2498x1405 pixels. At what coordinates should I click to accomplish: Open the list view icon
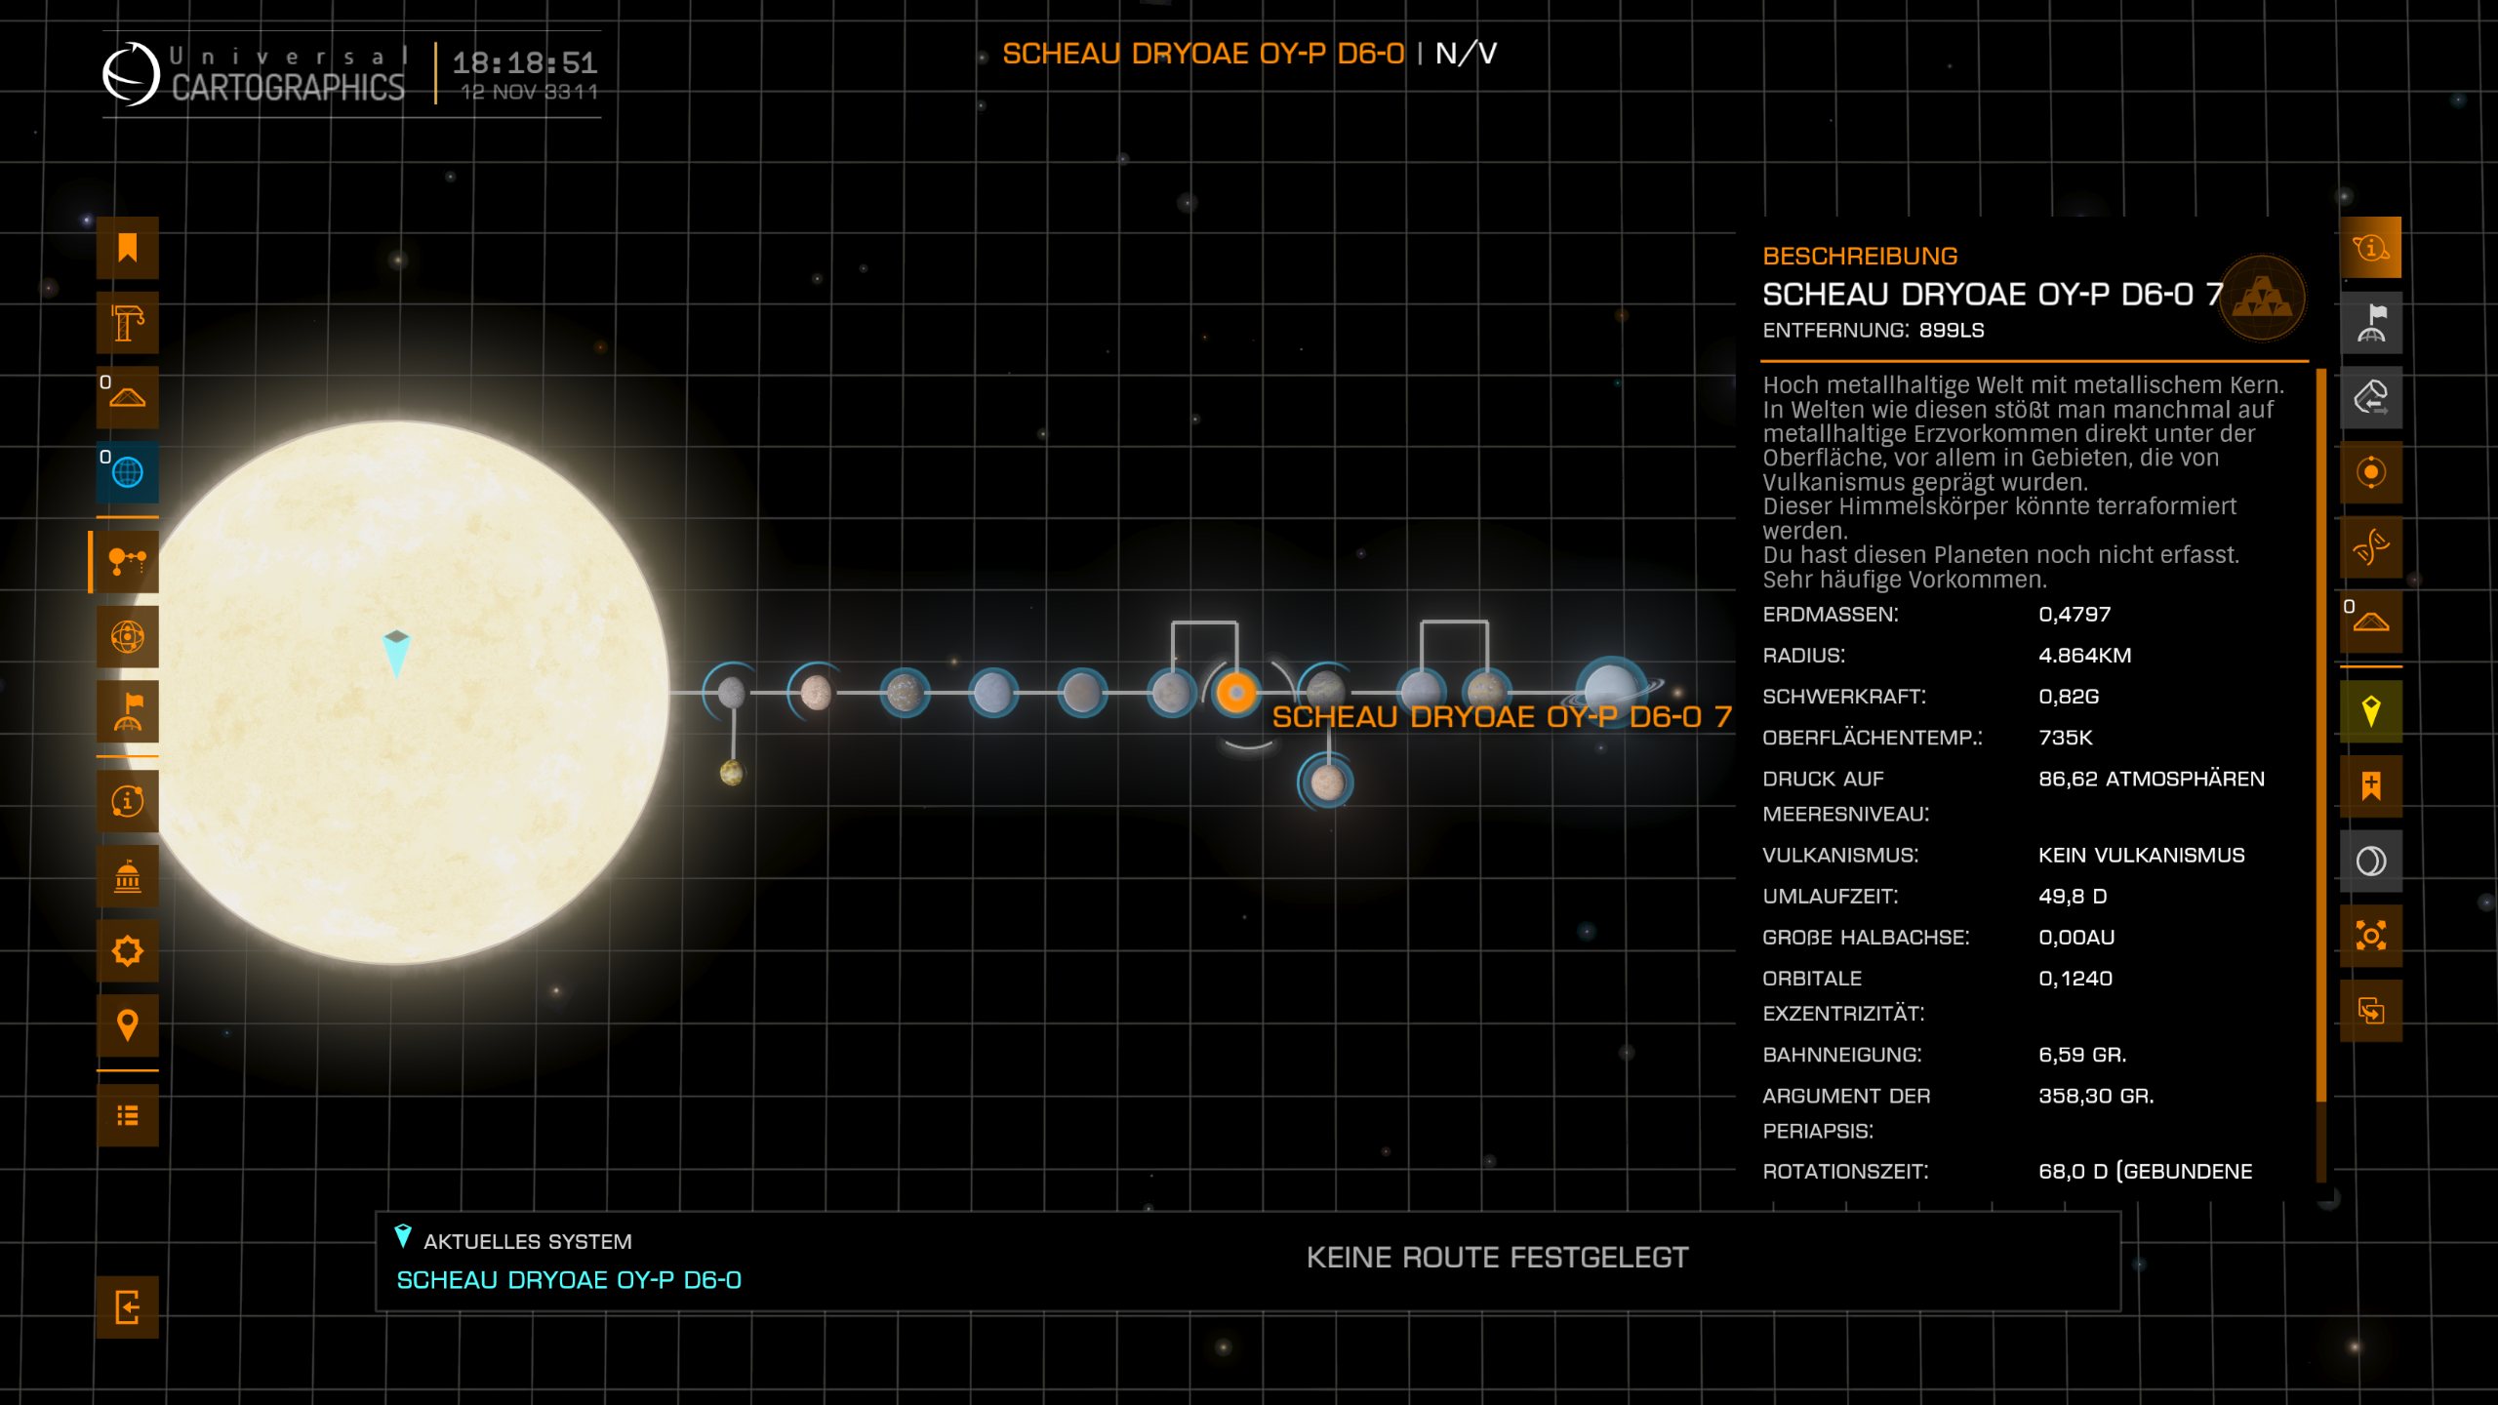click(127, 1115)
